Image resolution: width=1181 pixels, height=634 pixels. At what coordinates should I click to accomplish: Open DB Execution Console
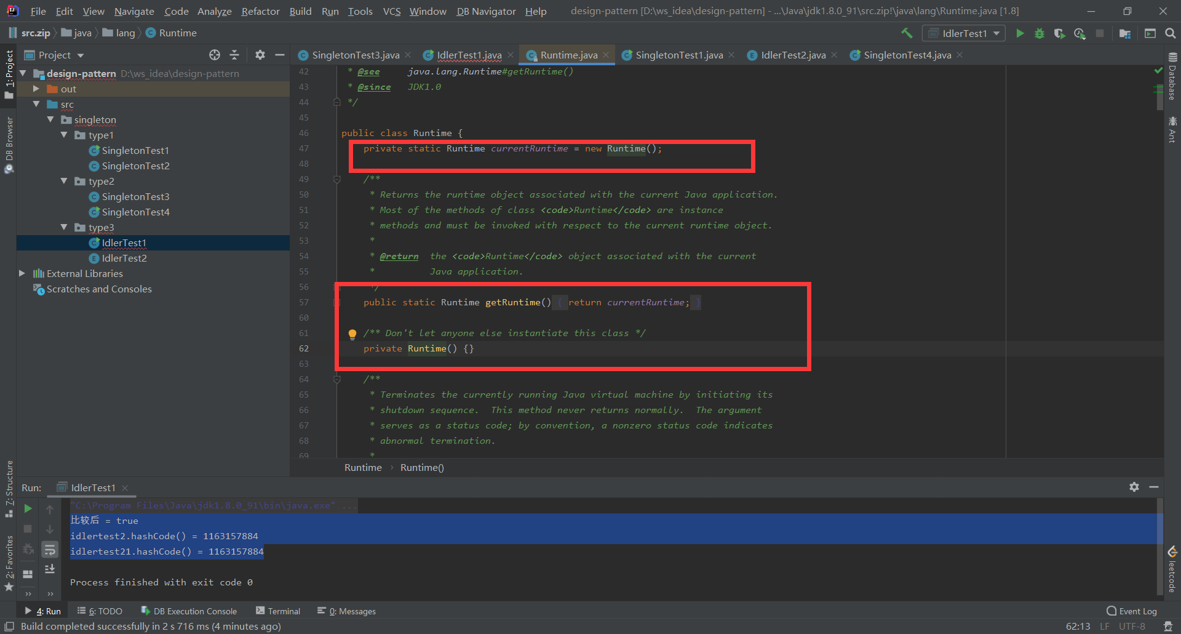click(189, 611)
